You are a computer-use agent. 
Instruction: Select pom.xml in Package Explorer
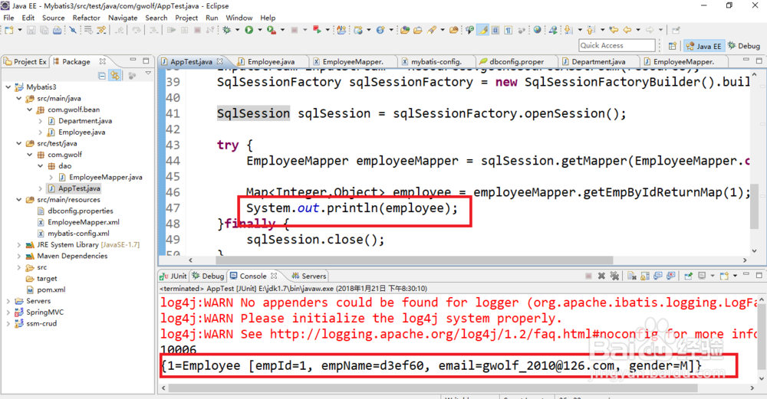(x=51, y=289)
